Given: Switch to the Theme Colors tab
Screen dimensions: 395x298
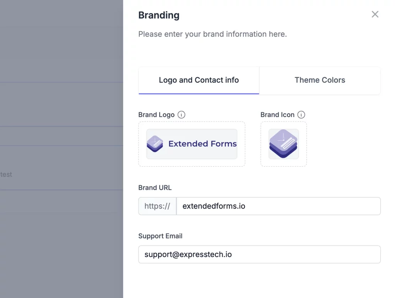Looking at the screenshot, I should point(320,80).
